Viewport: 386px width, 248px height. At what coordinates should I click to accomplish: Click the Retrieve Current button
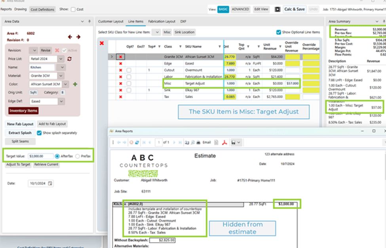tap(46, 165)
